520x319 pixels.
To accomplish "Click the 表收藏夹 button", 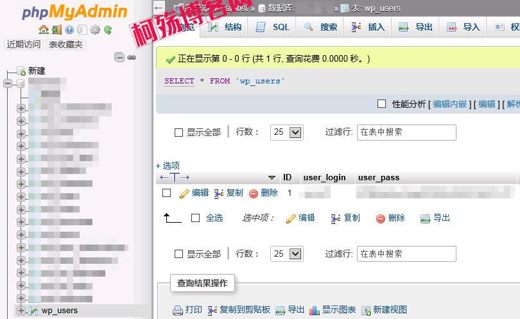I will point(65,44).
